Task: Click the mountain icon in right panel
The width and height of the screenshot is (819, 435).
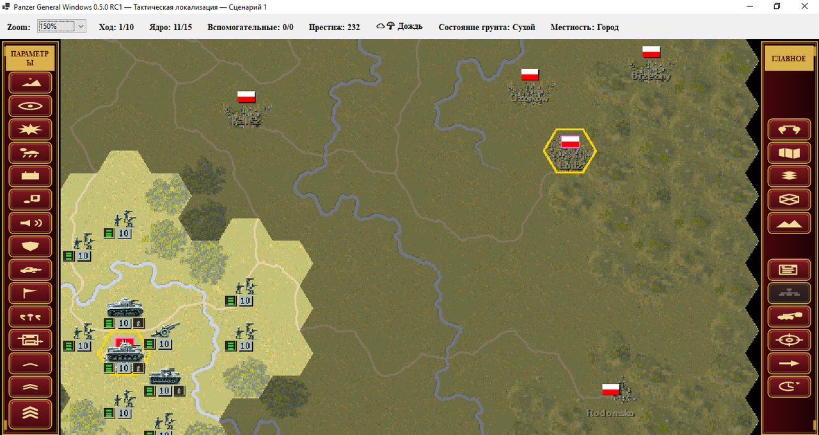Action: pos(788,223)
